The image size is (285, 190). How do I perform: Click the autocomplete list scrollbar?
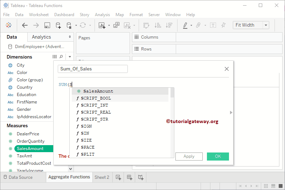[x=172, y=93]
